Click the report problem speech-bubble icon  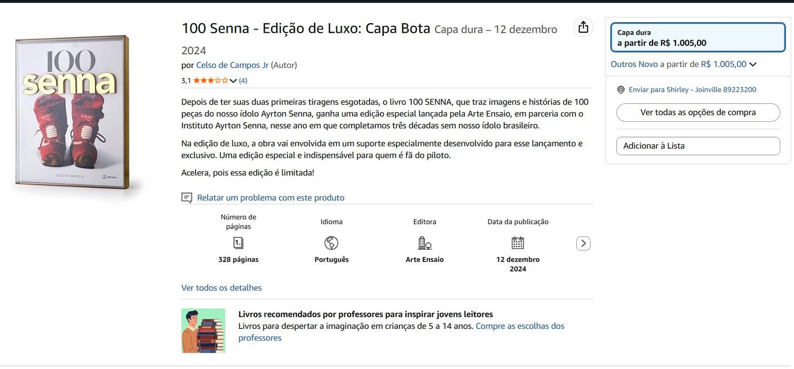[x=187, y=197]
